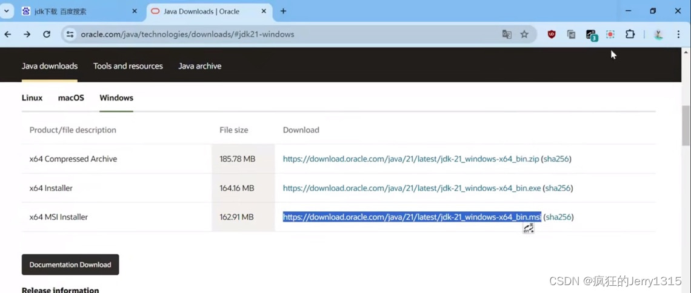Close the jdk下载 百度搜索 tab

pos(135,12)
